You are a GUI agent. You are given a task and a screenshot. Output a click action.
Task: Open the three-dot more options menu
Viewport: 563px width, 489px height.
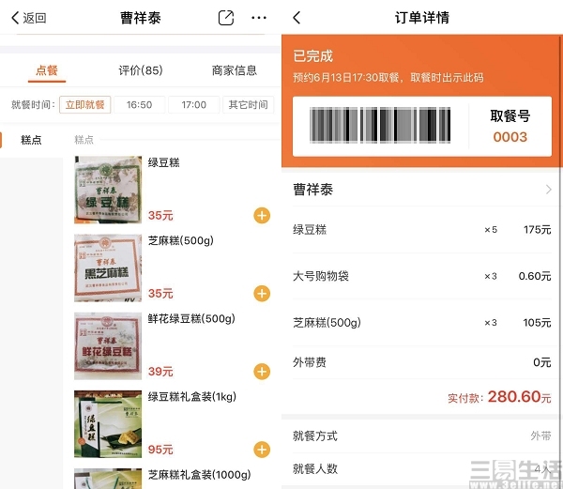coord(259,18)
